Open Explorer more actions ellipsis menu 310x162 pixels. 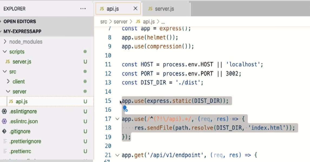(x=83, y=9)
